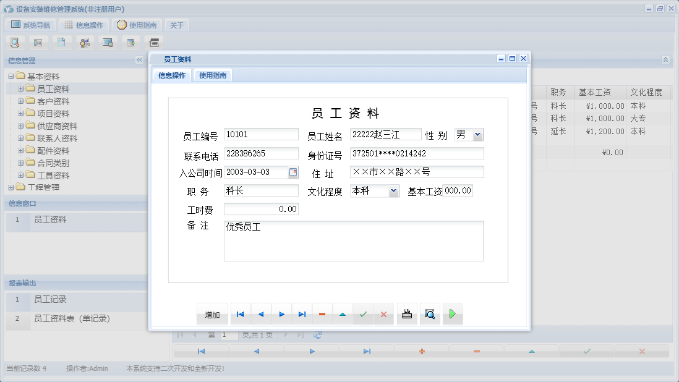679x382 pixels.
Task: Open the date picker next to 入公司时间
Action: 294,172
